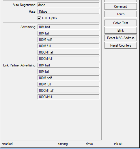
Task: Click the running status bar entry
Action: (x=70, y=144)
